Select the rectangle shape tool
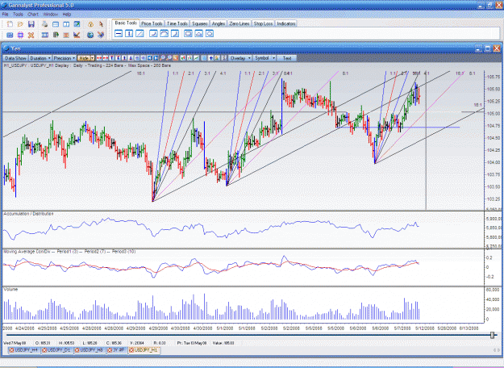Viewport: 504px width, 368px height. [188, 33]
